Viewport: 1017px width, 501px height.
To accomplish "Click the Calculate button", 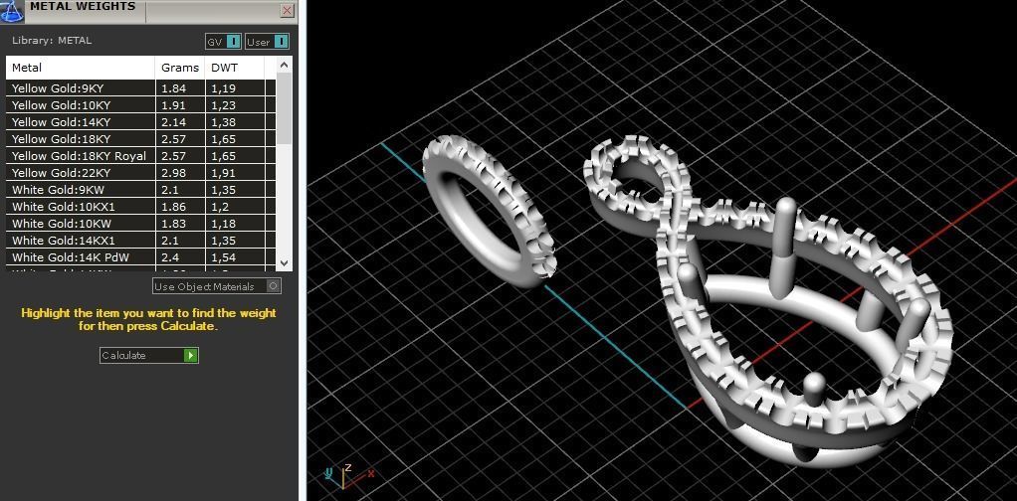I will coord(148,355).
